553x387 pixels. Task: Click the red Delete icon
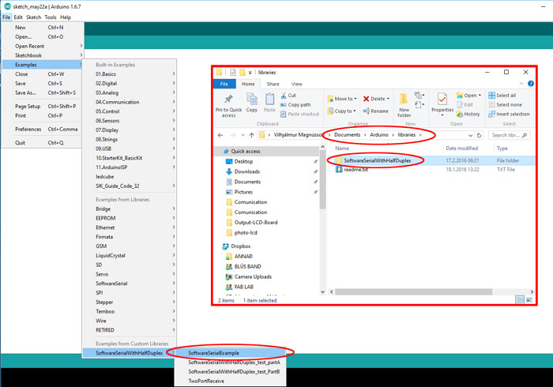click(366, 99)
